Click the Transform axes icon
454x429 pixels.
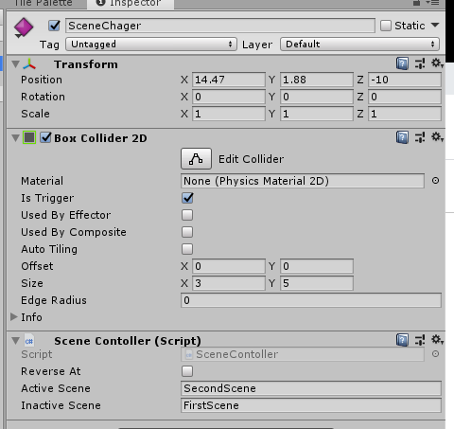pos(29,64)
